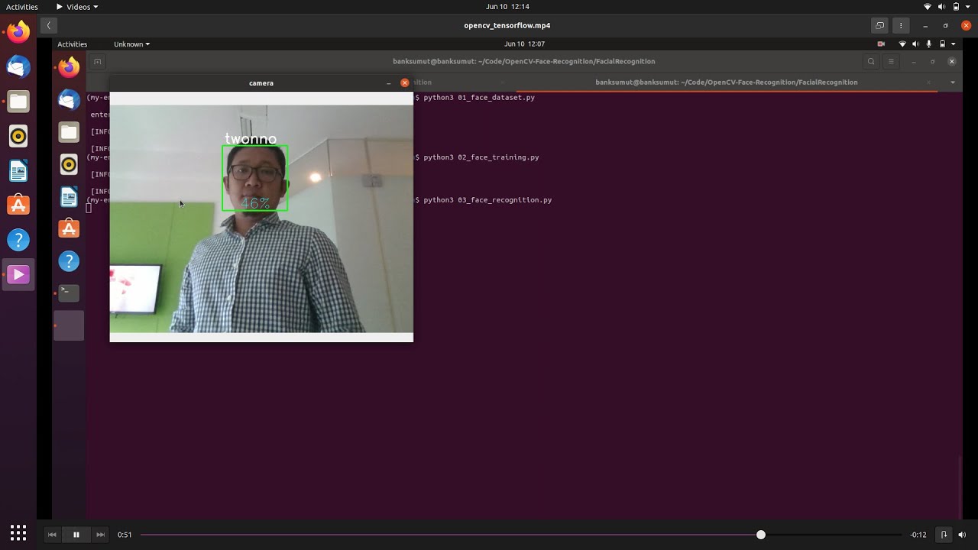Open the three-dot menu in the Videos header
Screen dimensions: 978x550
[901, 25]
